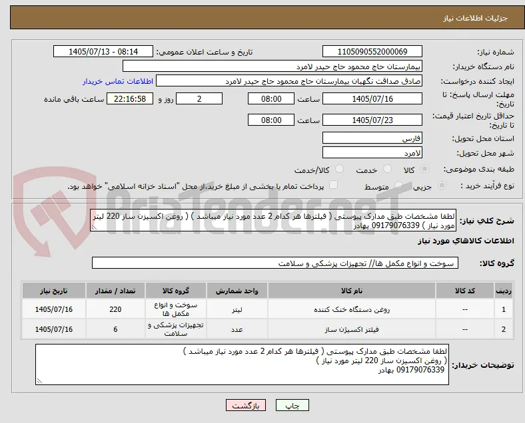Image resolution: width=525 pixels, height=423 pixels.
Task: Click the description textarea resize handle
Action: click(95, 227)
